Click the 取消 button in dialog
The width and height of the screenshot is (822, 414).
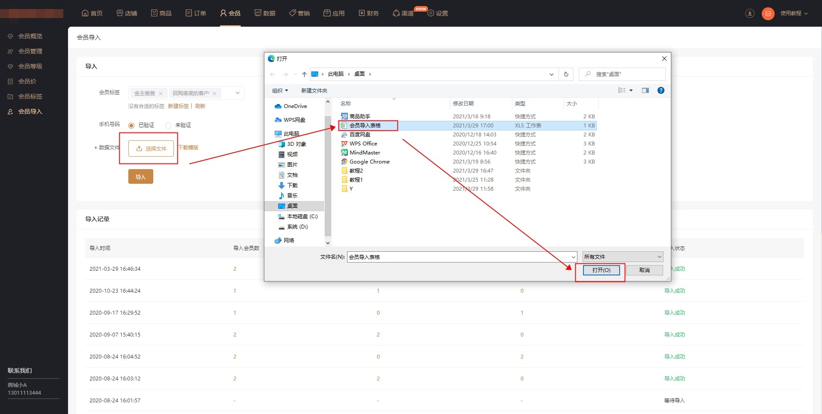coord(644,270)
